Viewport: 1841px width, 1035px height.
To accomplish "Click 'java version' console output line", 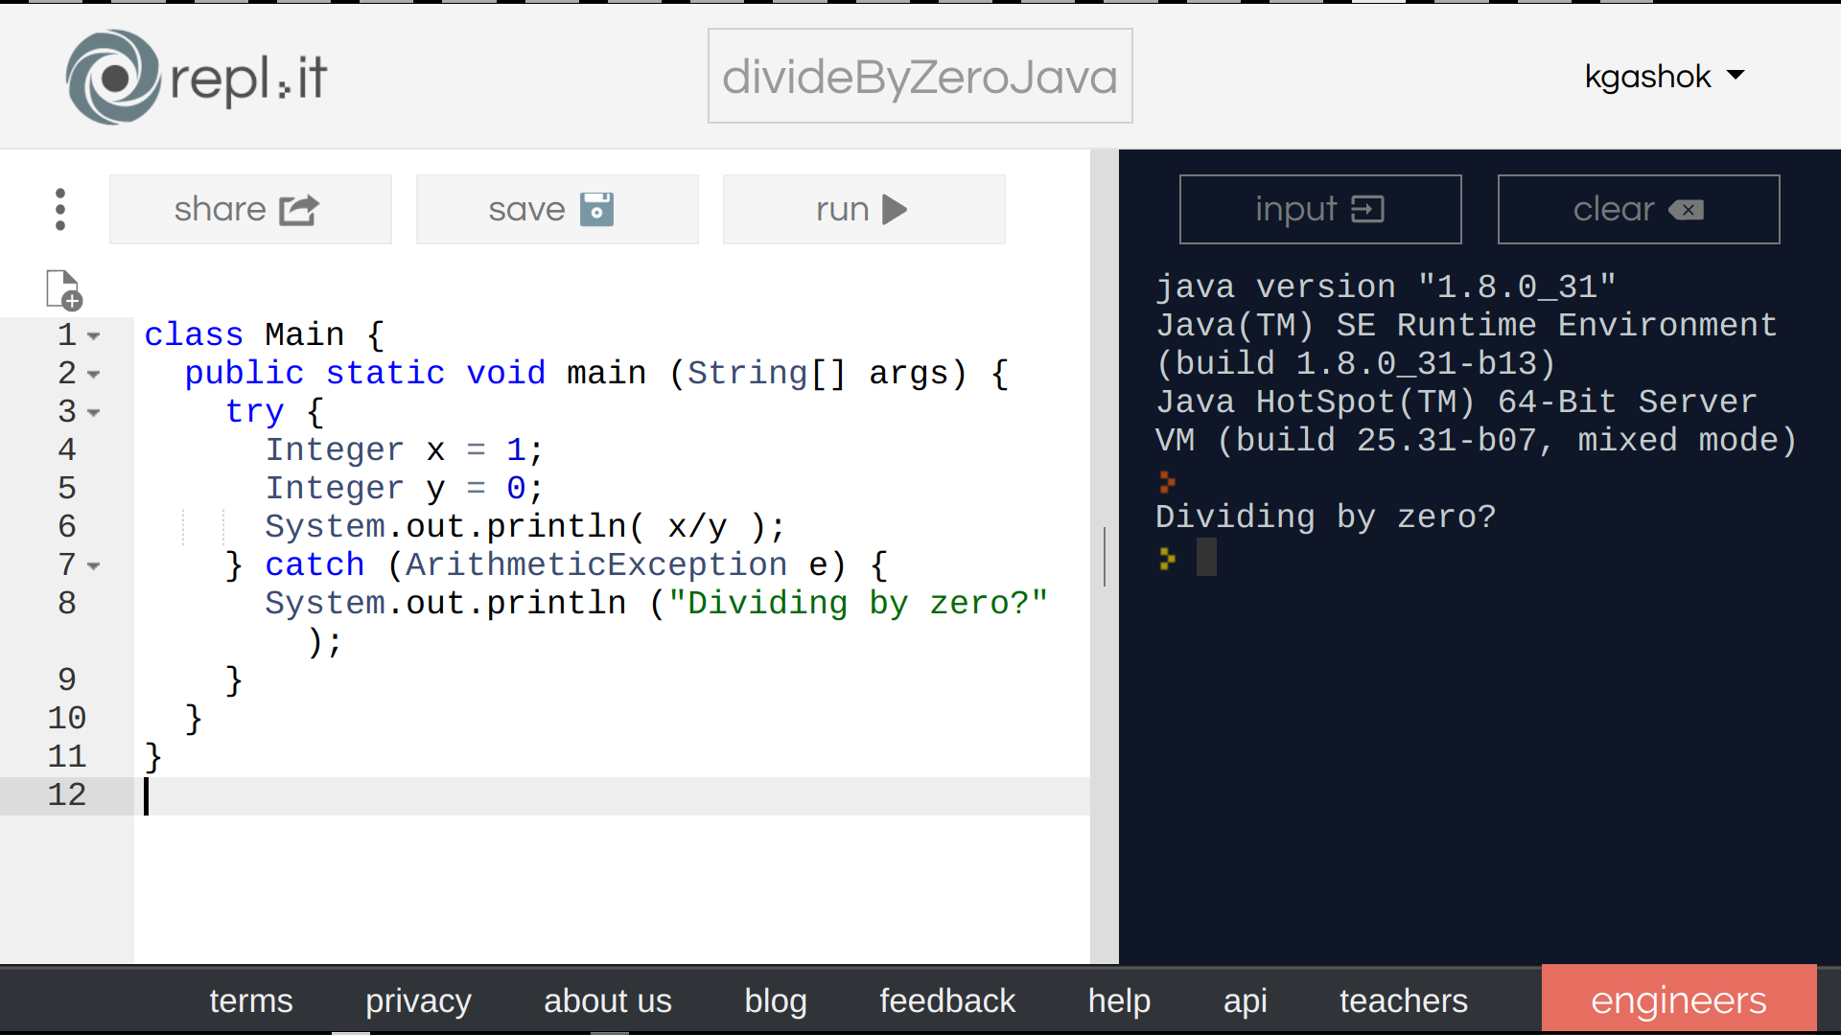I will [1386, 287].
